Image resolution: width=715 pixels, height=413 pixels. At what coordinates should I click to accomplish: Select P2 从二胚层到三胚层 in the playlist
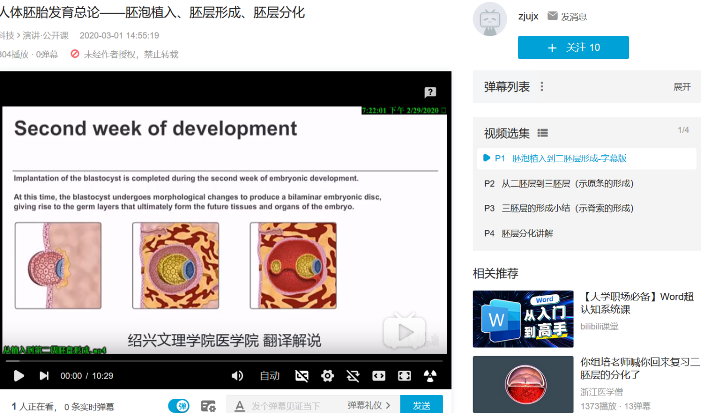[x=559, y=184]
